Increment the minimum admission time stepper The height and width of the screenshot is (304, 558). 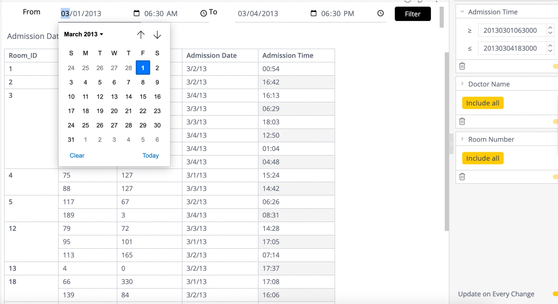[550, 28]
